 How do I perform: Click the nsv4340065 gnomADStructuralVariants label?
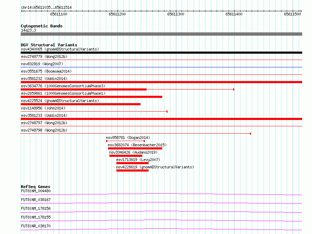pos(60,49)
